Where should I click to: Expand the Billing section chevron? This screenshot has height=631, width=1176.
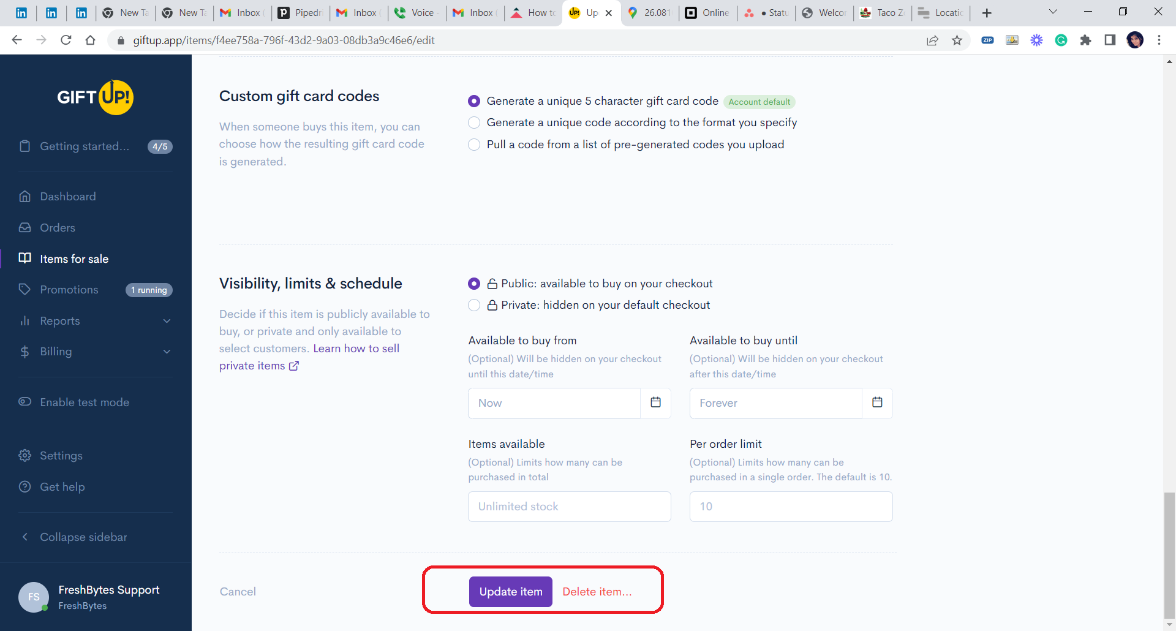[x=167, y=352]
